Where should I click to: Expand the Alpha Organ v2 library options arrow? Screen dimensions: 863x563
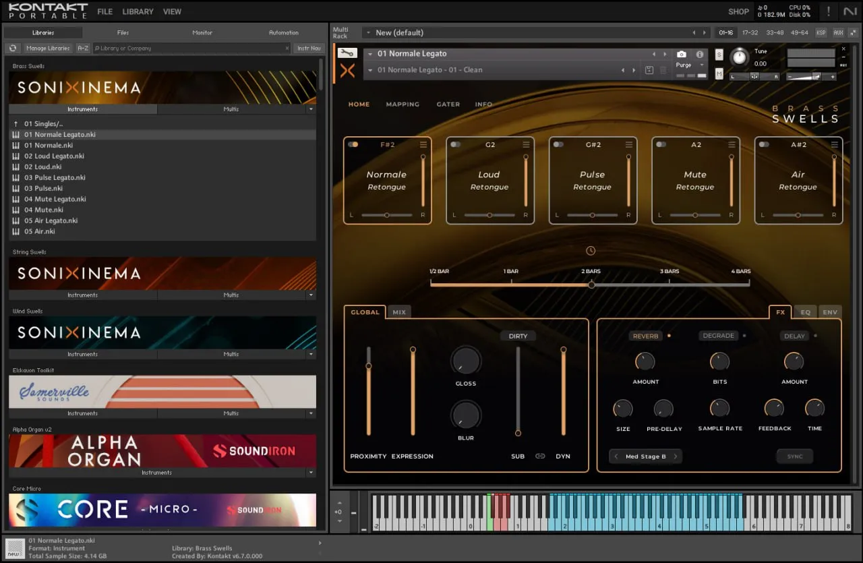tap(311, 473)
